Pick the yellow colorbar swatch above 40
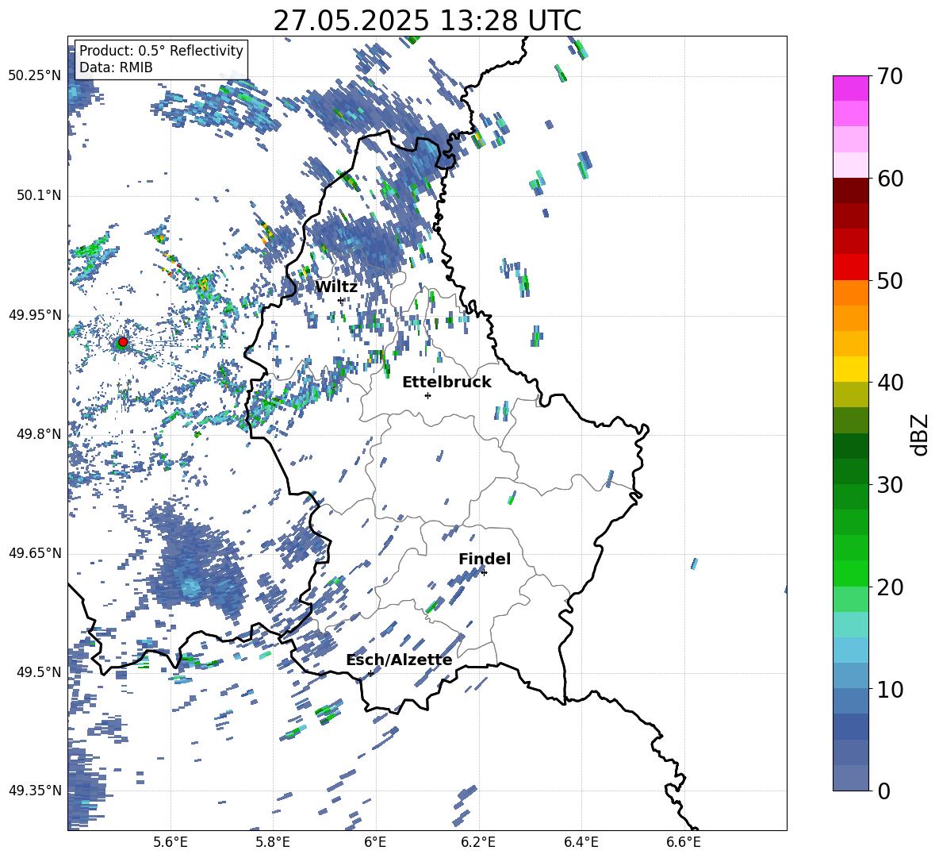 pyautogui.click(x=850, y=369)
